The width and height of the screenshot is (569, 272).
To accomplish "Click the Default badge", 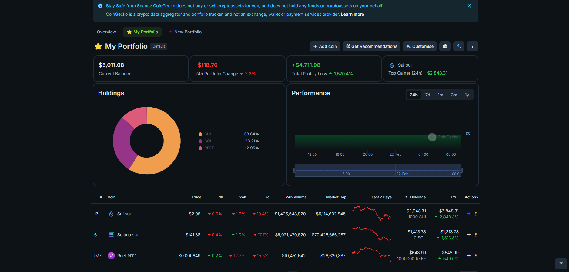I will 159,46.
